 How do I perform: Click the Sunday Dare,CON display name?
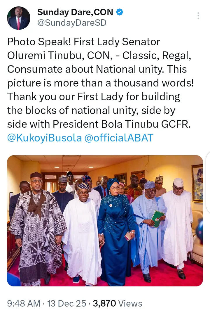click(75, 12)
